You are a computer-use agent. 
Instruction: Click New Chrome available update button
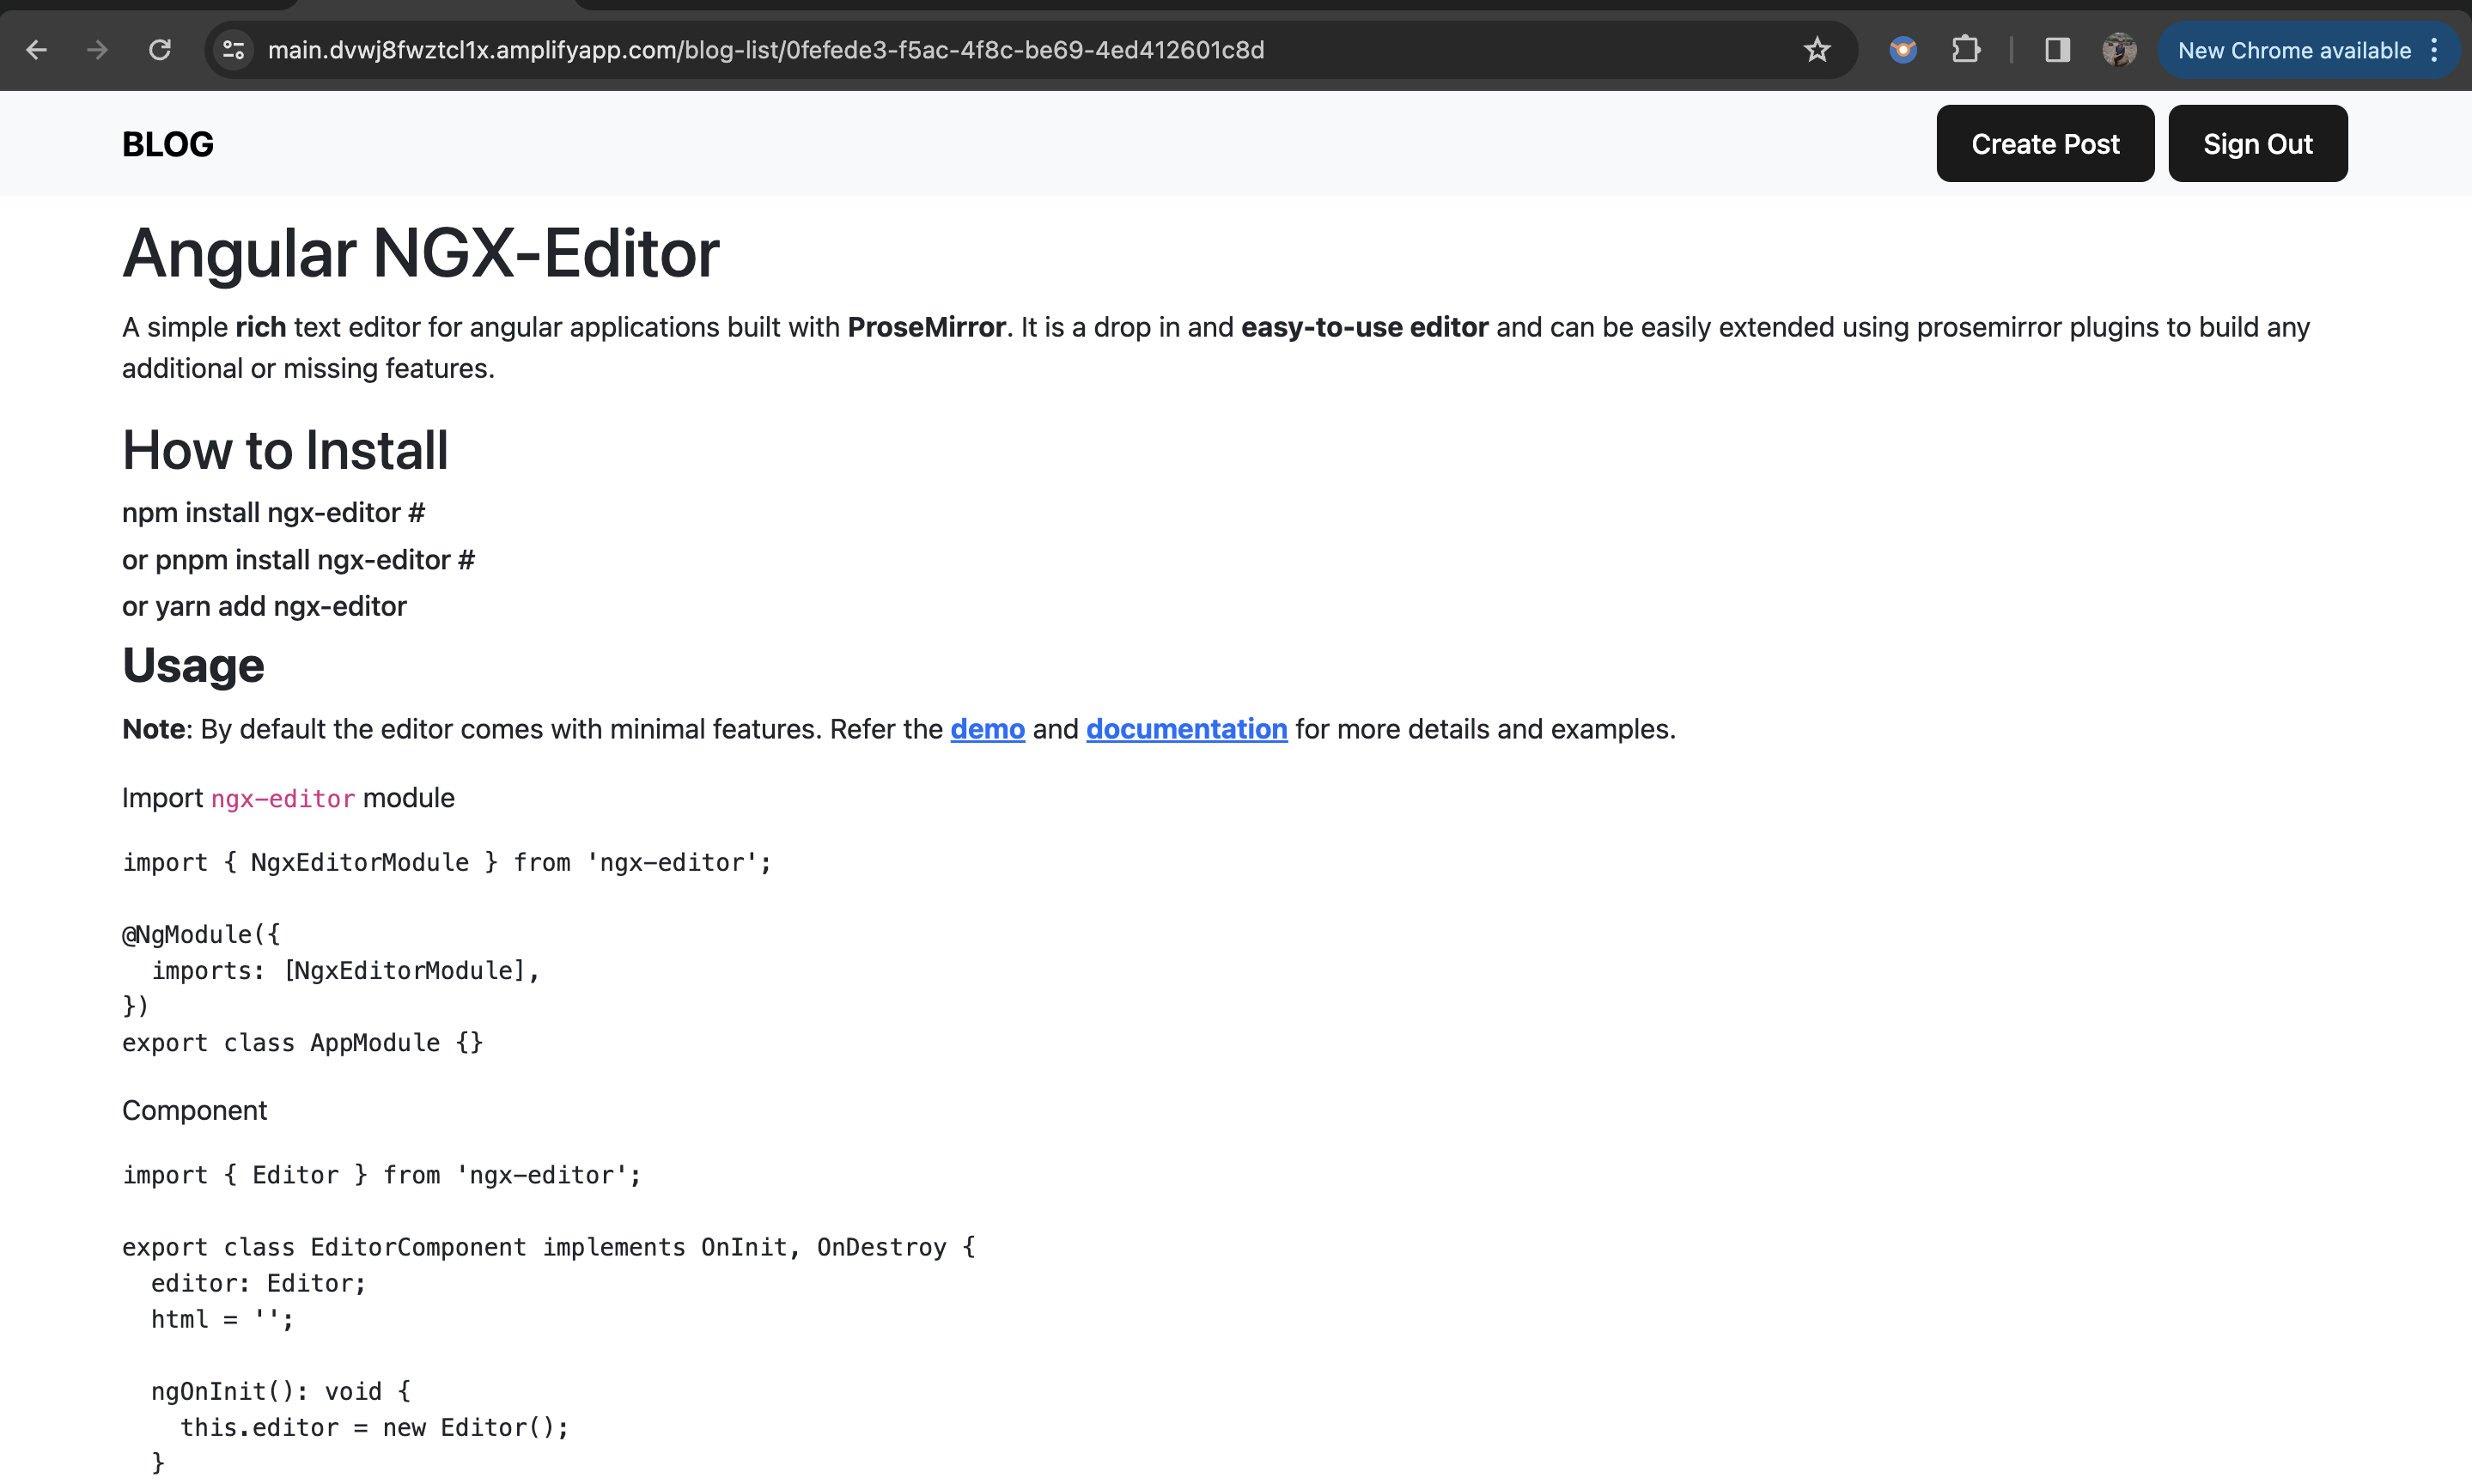(x=2293, y=50)
